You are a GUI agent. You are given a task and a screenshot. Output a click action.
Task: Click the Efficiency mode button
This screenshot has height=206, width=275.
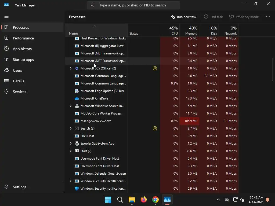244,17
